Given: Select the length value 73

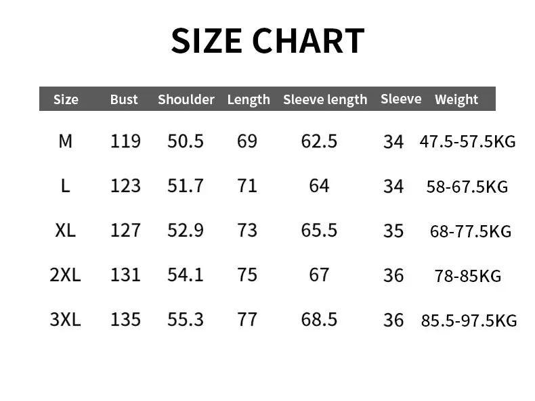Looking at the screenshot, I should tap(247, 231).
